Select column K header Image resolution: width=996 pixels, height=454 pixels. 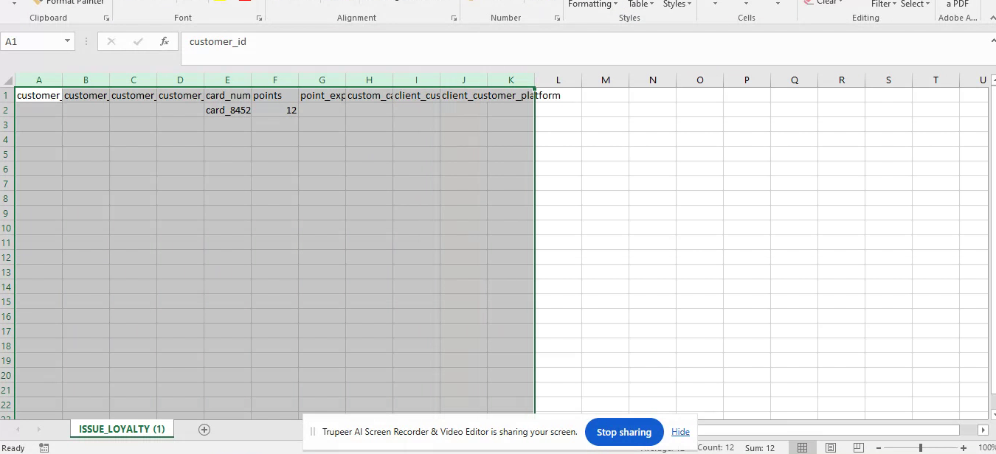tap(511, 80)
